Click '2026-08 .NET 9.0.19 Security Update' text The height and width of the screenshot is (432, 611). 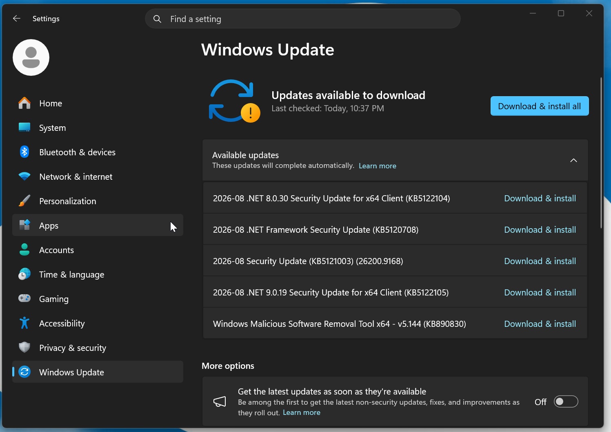pos(331,293)
